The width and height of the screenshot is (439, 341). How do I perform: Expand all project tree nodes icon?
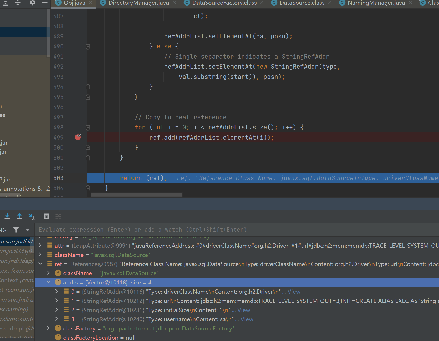[x=6, y=3]
